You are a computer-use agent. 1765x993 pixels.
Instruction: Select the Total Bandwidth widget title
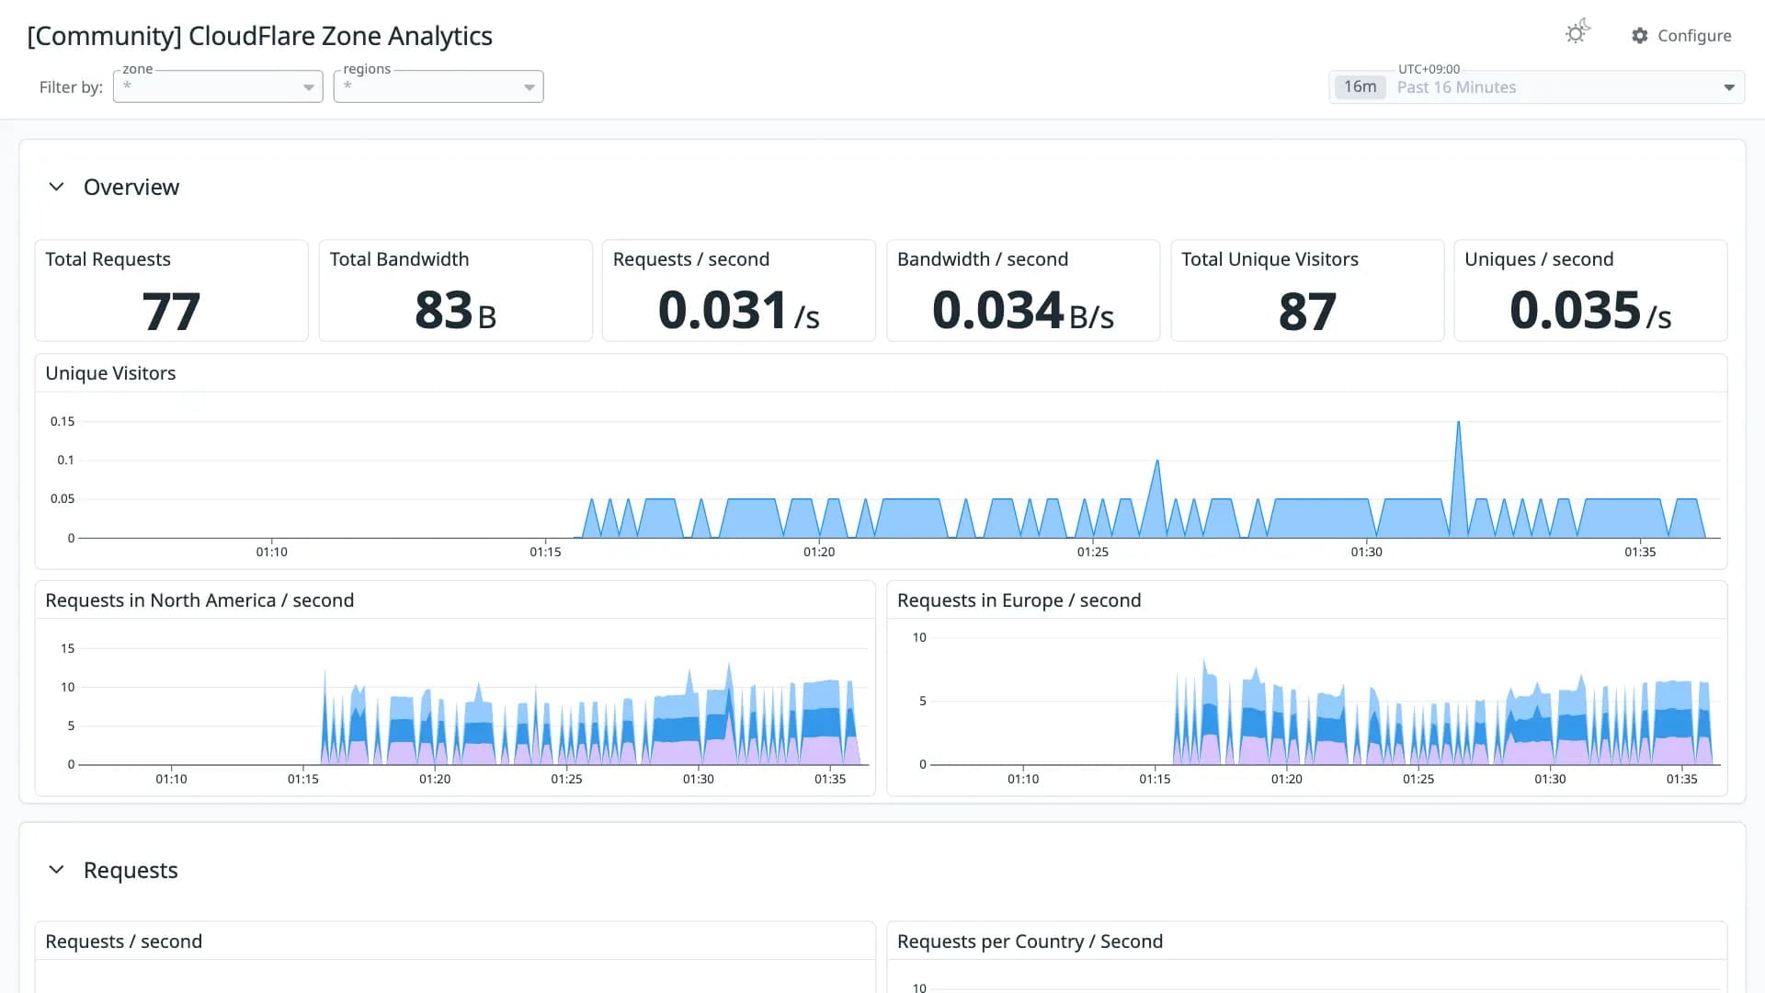[x=399, y=259]
